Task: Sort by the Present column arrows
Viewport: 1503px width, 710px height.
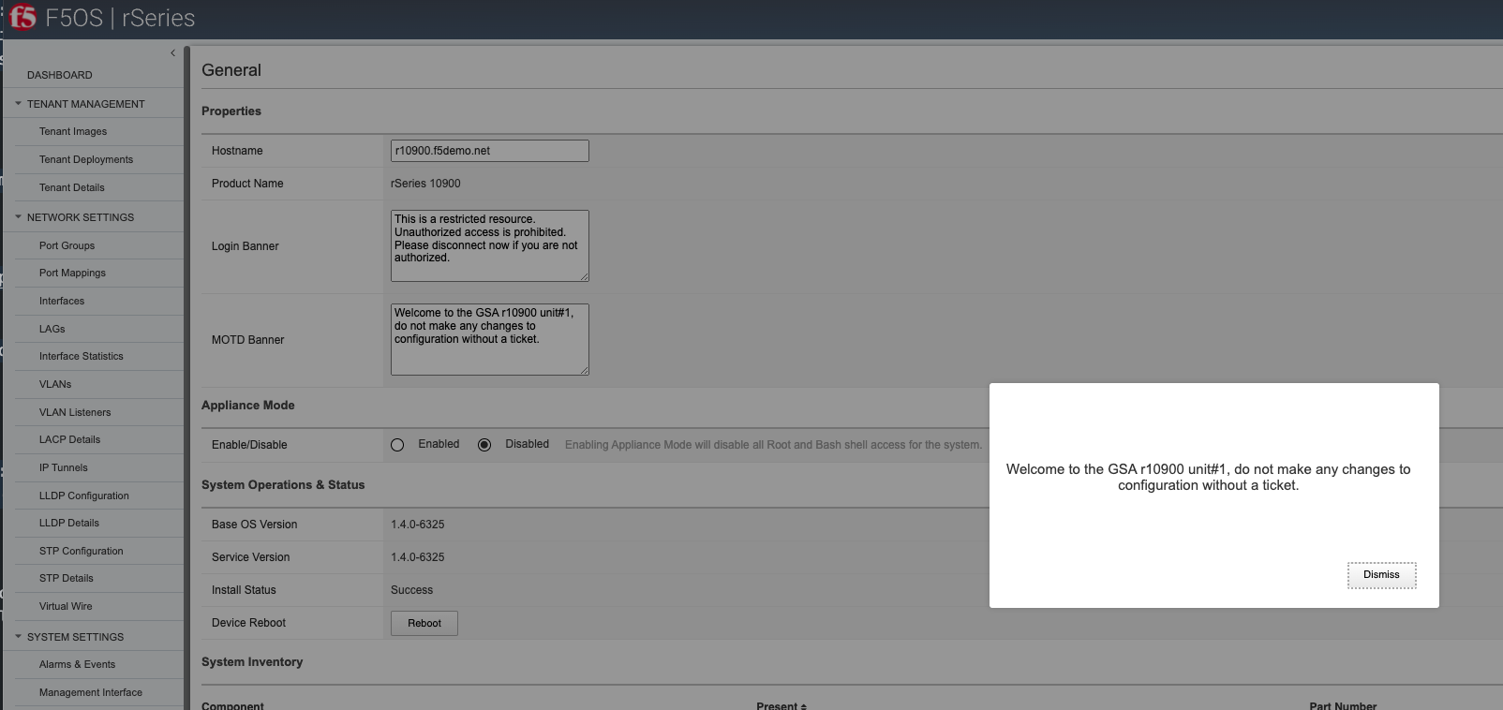Action: point(803,706)
